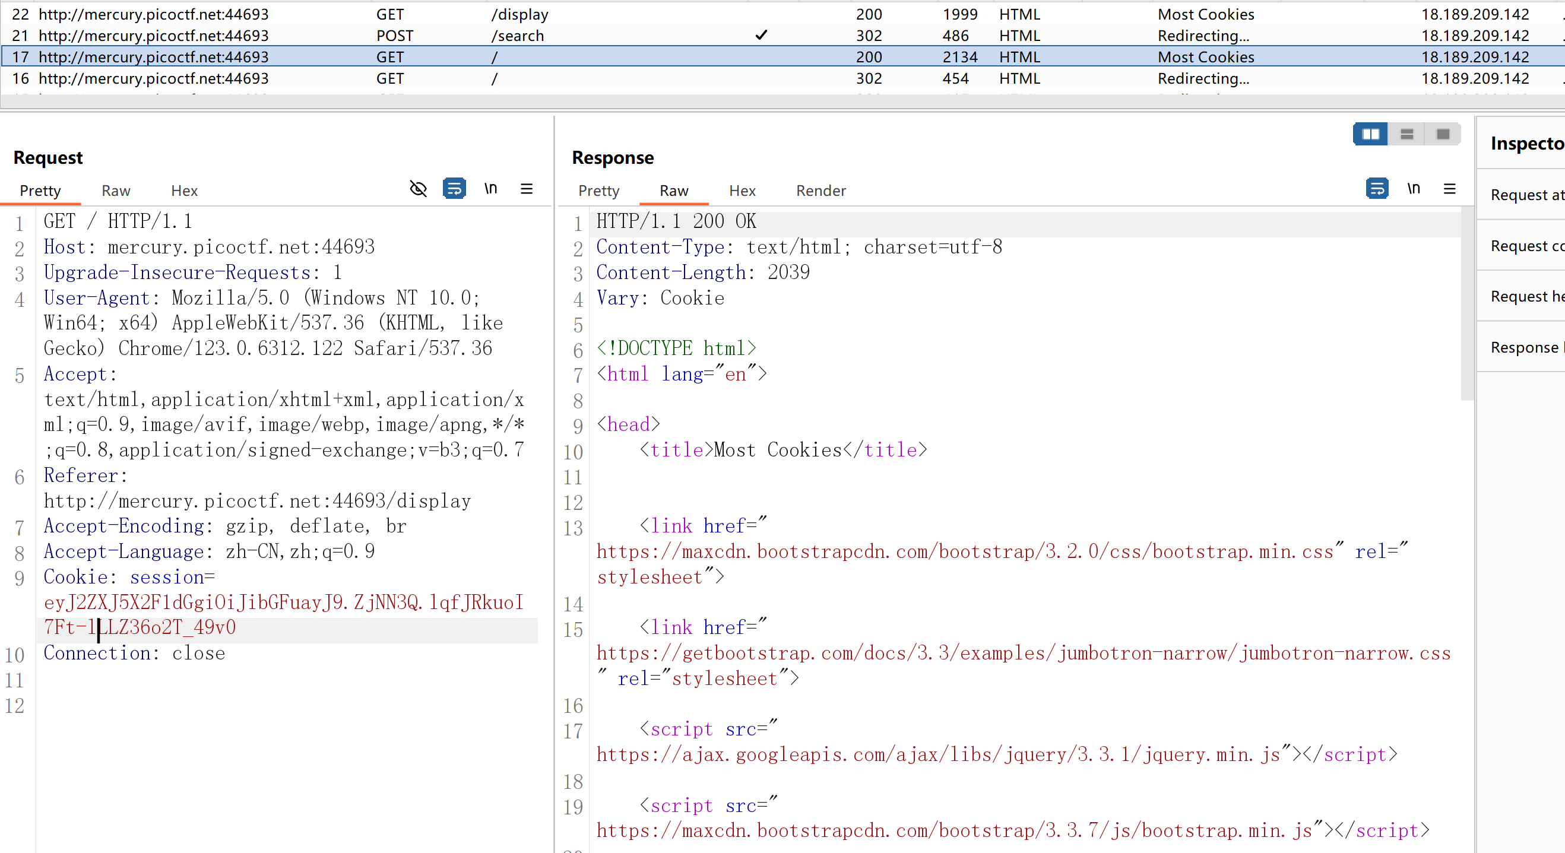Switch Request view to Hex tab
This screenshot has height=853, width=1565.
pos(184,191)
